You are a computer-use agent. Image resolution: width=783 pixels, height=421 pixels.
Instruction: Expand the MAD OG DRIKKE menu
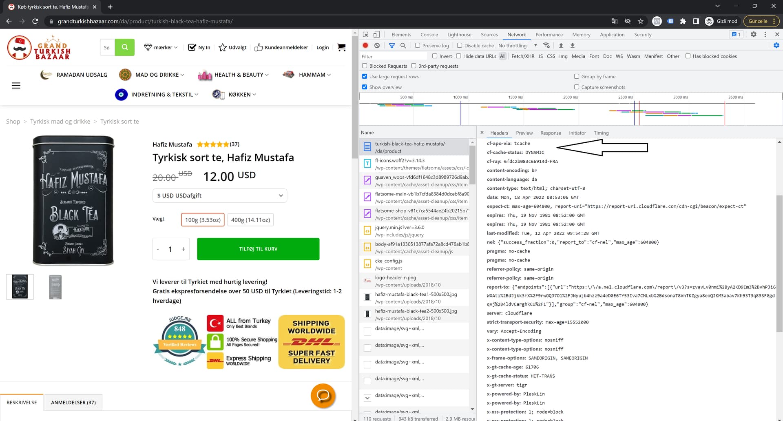(x=157, y=75)
